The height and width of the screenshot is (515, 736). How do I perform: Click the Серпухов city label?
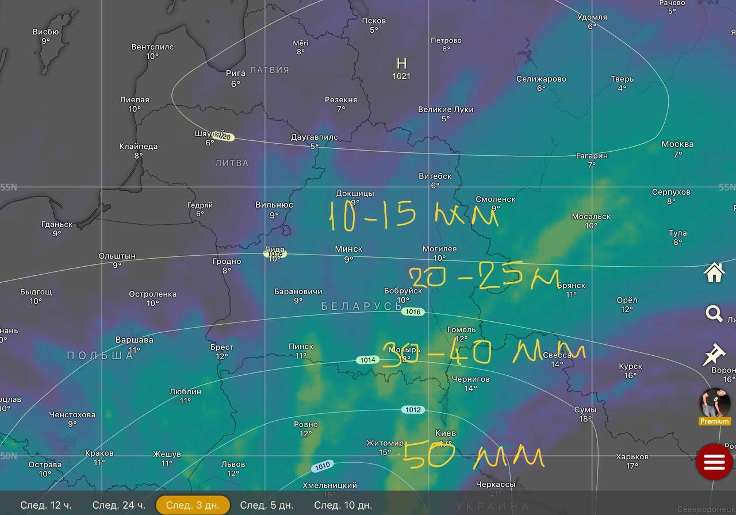671,192
